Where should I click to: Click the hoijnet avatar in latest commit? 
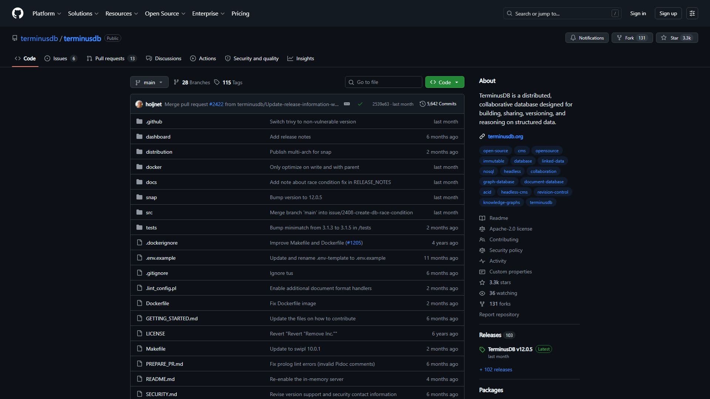pos(139,104)
